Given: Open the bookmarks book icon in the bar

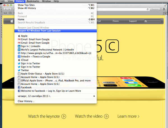Looking at the screenshot, I should 10,13.
